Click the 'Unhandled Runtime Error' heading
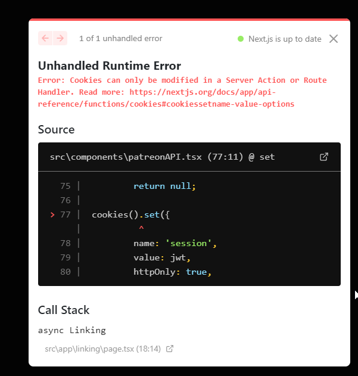 pyautogui.click(x=110, y=66)
